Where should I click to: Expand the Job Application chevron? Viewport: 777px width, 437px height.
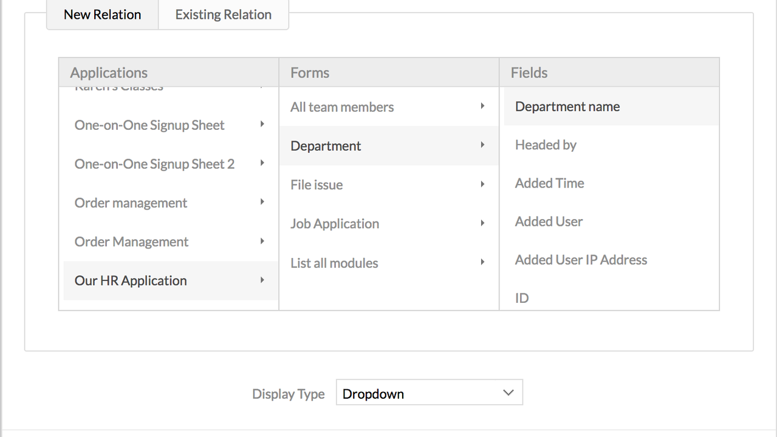(x=482, y=223)
